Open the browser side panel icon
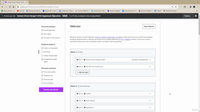This screenshot has width=200, height=112. (x=190, y=7)
